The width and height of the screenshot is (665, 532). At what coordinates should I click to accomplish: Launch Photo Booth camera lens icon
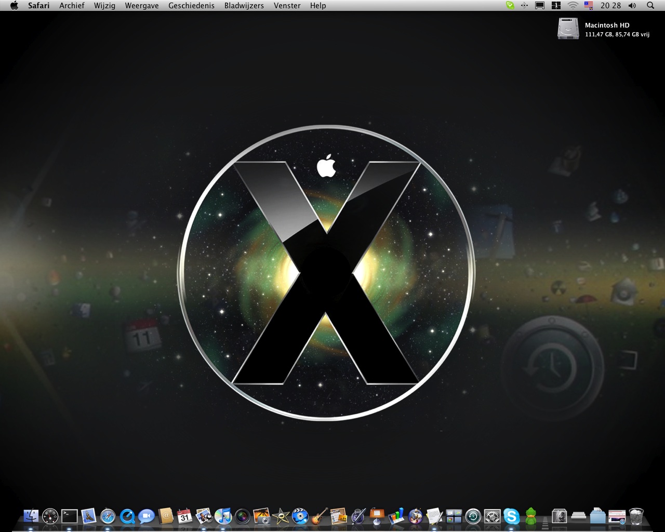(x=243, y=516)
